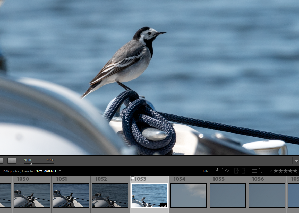Click the Before/After YY view button

pyautogui.click(x=12, y=161)
